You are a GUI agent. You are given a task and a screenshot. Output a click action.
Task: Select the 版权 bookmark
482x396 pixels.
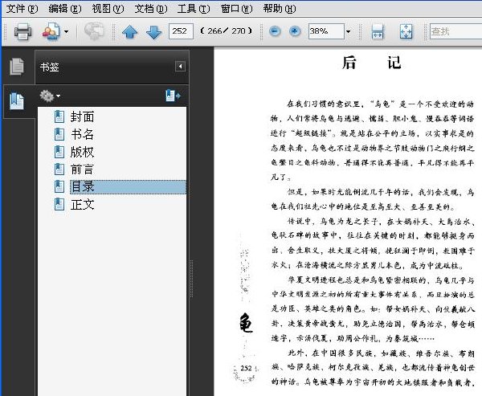click(82, 152)
